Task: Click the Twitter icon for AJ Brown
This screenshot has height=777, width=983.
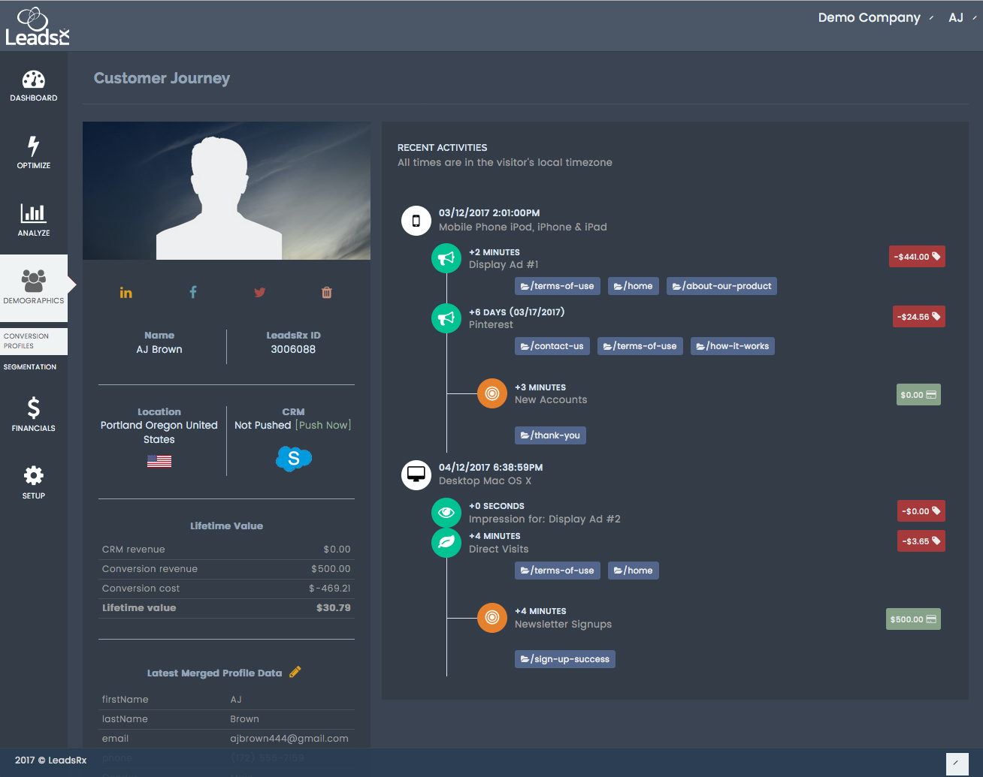Action: tap(259, 292)
